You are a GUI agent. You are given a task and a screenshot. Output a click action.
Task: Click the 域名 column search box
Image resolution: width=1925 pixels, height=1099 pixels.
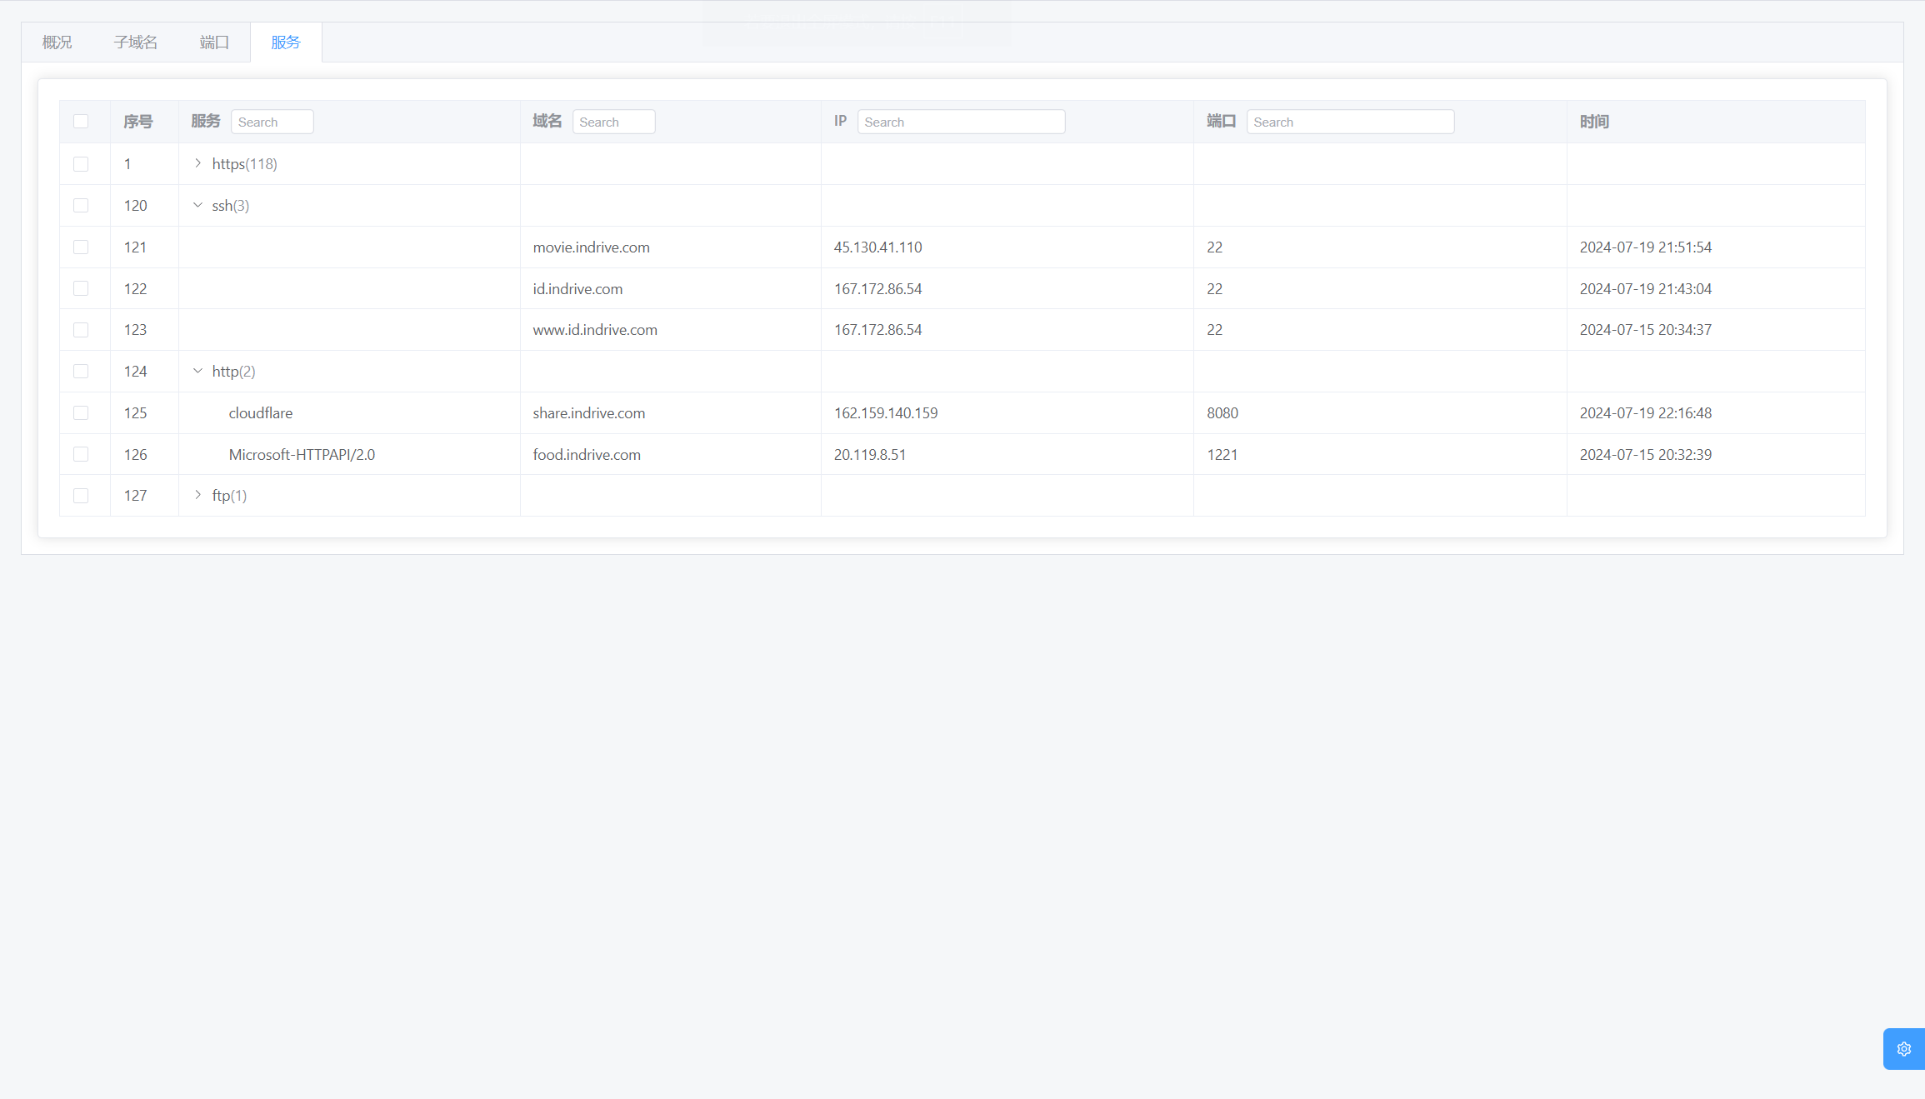pyautogui.click(x=613, y=122)
